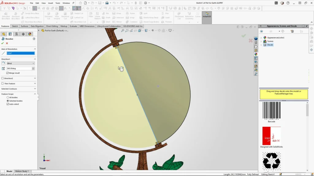Confirm the sketch with the graphics-corner checkmark
This screenshot has width=314, height=176.
coord(244,36)
